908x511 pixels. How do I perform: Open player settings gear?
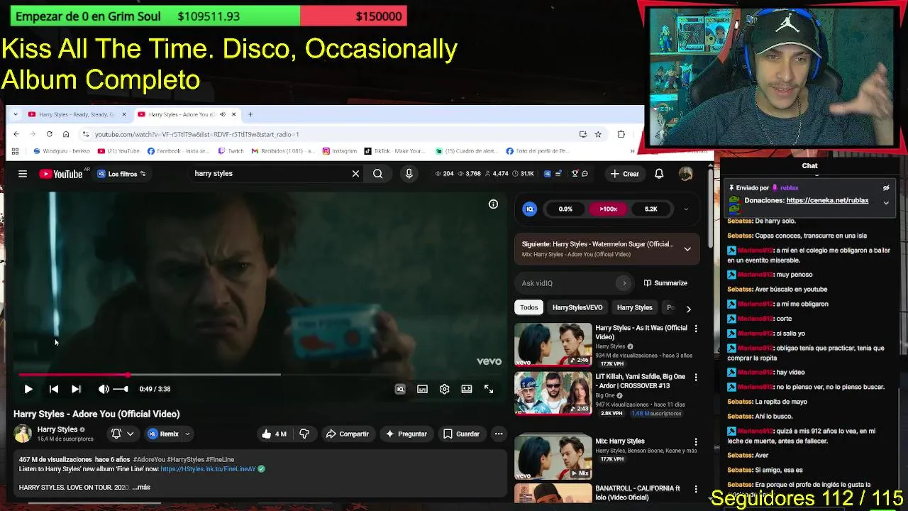444,389
